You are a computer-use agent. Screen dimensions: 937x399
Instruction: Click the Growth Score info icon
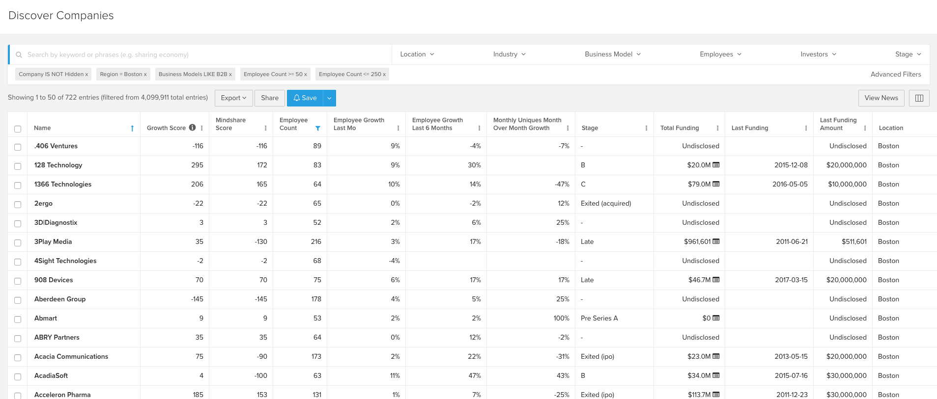[x=193, y=128]
